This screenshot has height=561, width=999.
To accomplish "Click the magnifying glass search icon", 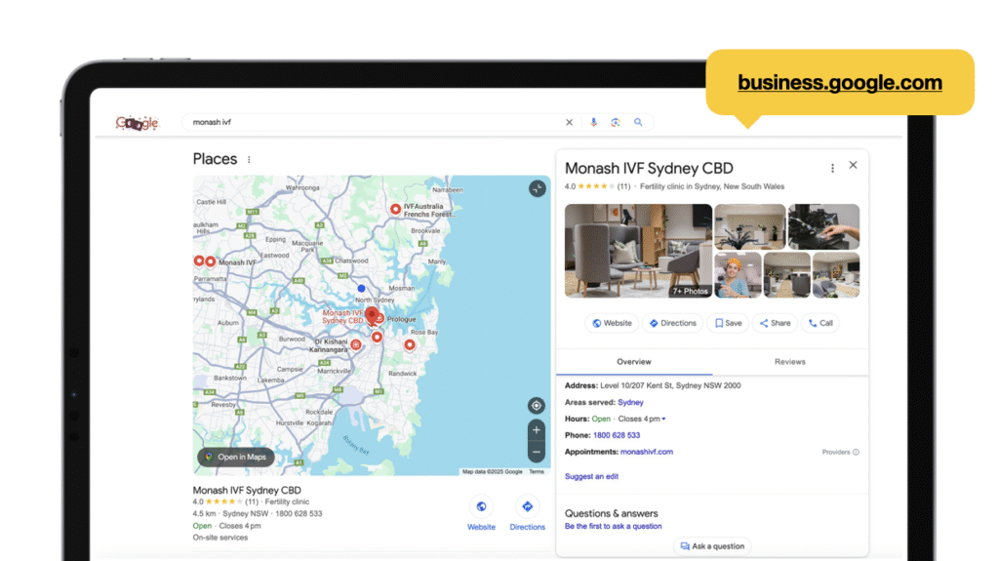I will (639, 123).
